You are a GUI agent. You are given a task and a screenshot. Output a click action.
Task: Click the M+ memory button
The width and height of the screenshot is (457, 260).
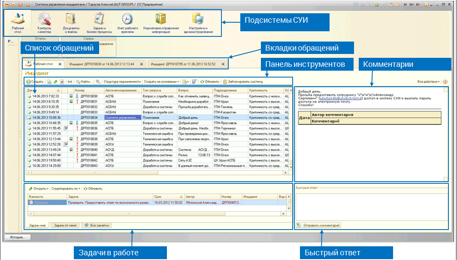coord(412,5)
